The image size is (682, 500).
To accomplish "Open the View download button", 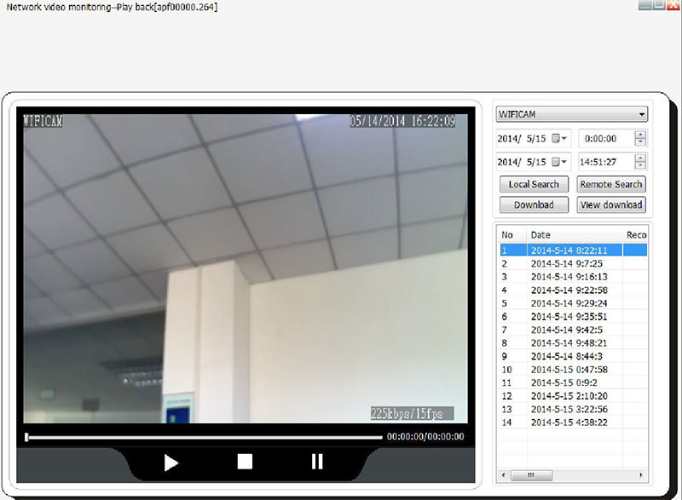I will pyautogui.click(x=611, y=204).
